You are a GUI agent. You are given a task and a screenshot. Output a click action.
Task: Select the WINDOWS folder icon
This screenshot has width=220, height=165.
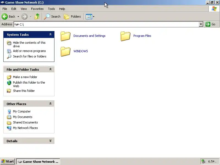(65, 51)
